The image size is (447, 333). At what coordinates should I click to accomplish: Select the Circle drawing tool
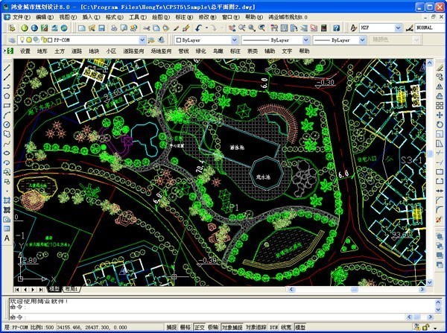point(7,124)
